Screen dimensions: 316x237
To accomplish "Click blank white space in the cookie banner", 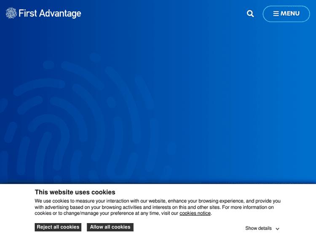I will coord(190,227).
